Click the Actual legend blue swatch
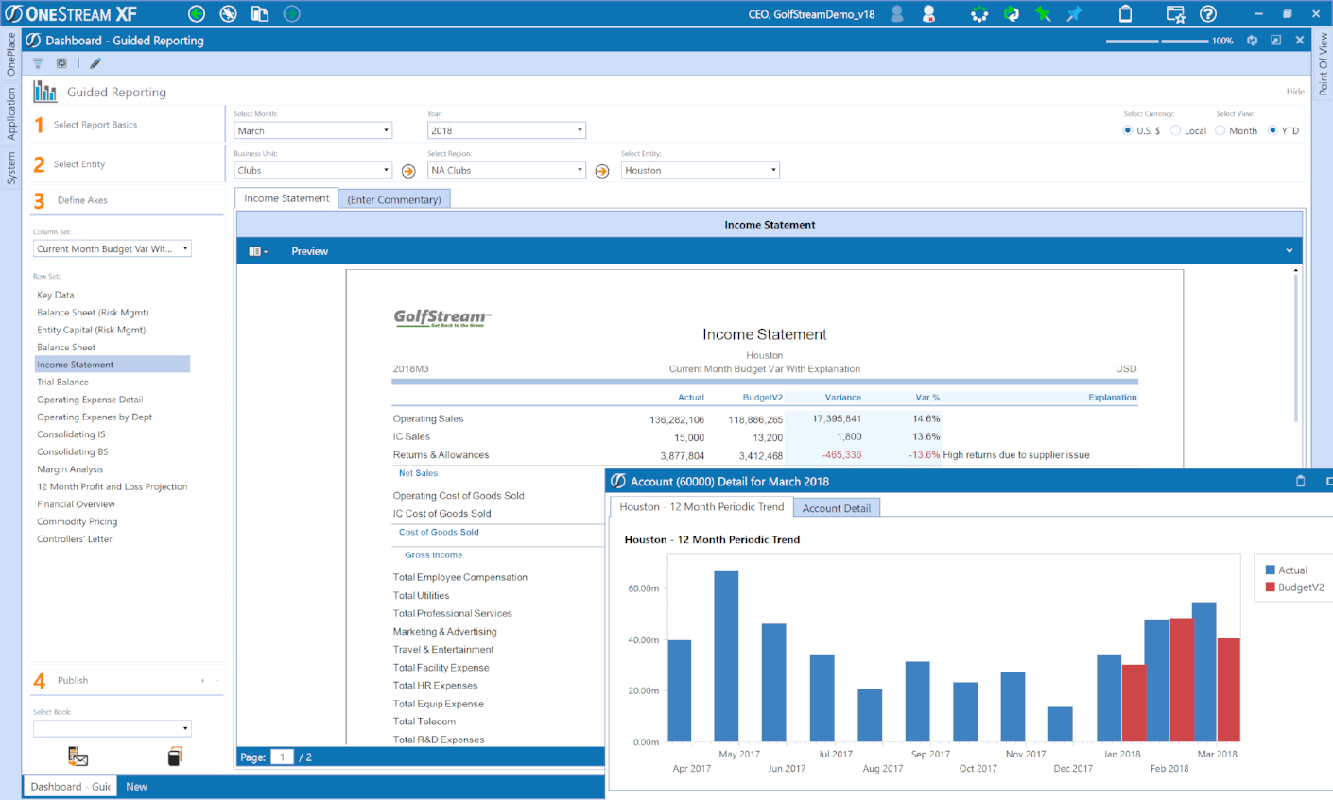 tap(1271, 570)
